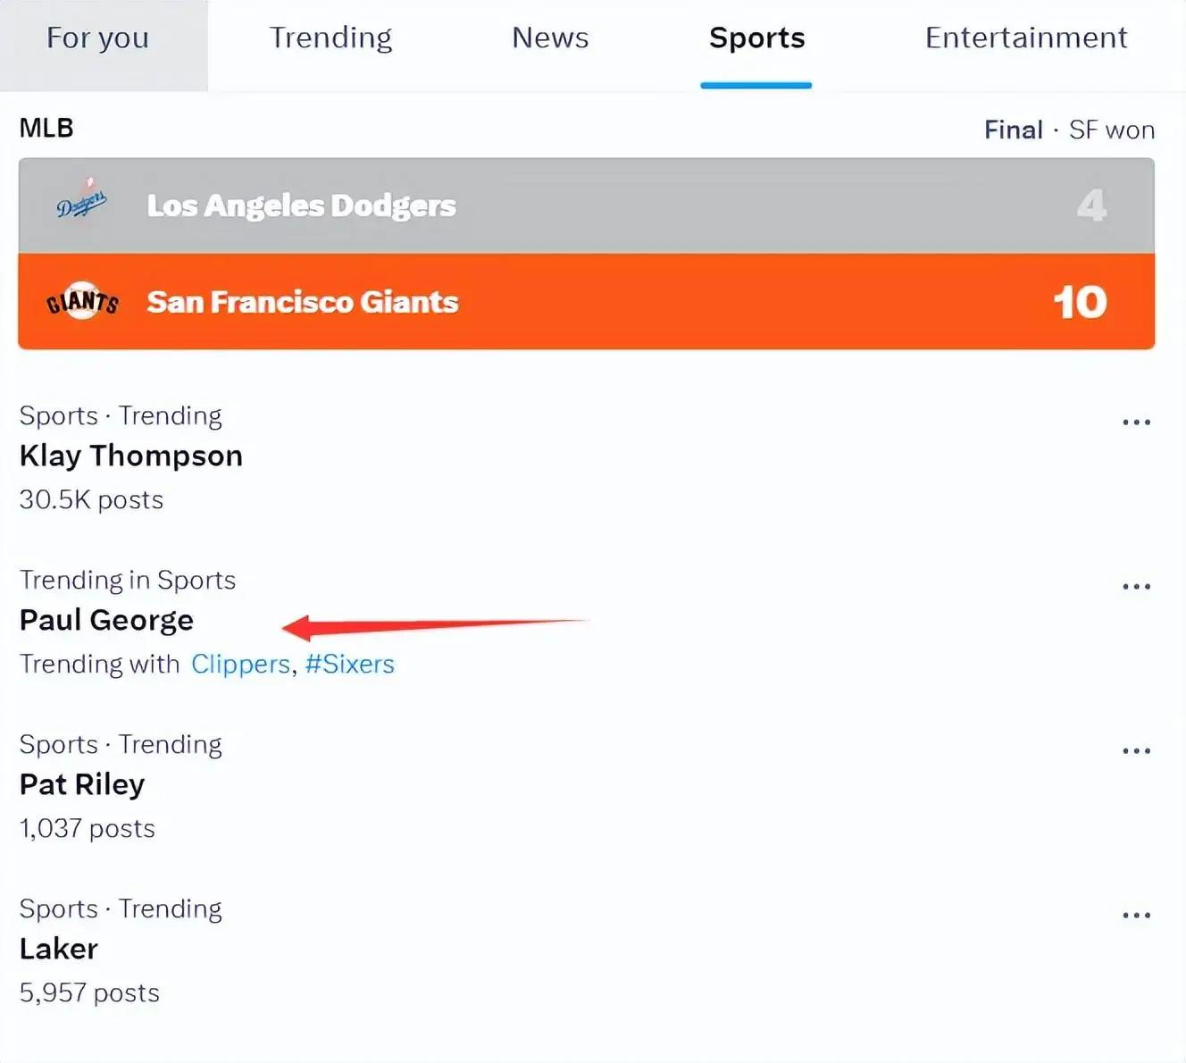This screenshot has width=1186, height=1063.
Task: Click the 30.5K posts count
Action: tap(91, 499)
